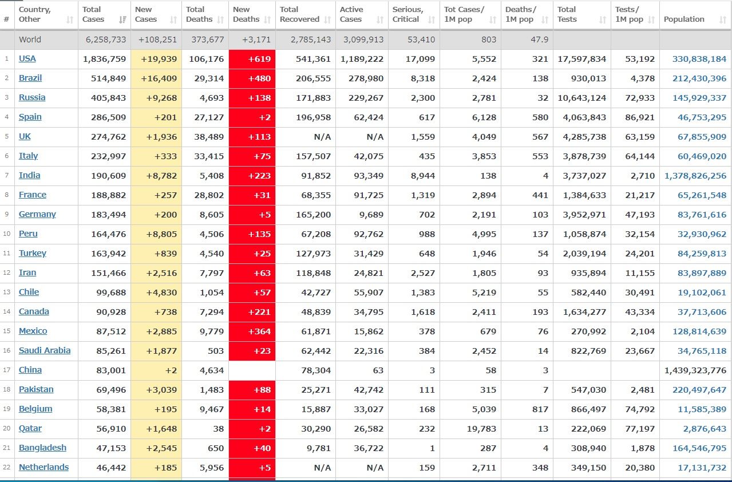The image size is (732, 482).
Task: Click the Active Cases sort icon
Action: coord(380,20)
